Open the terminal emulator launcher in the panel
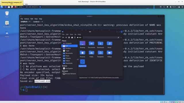 click(18, 7)
